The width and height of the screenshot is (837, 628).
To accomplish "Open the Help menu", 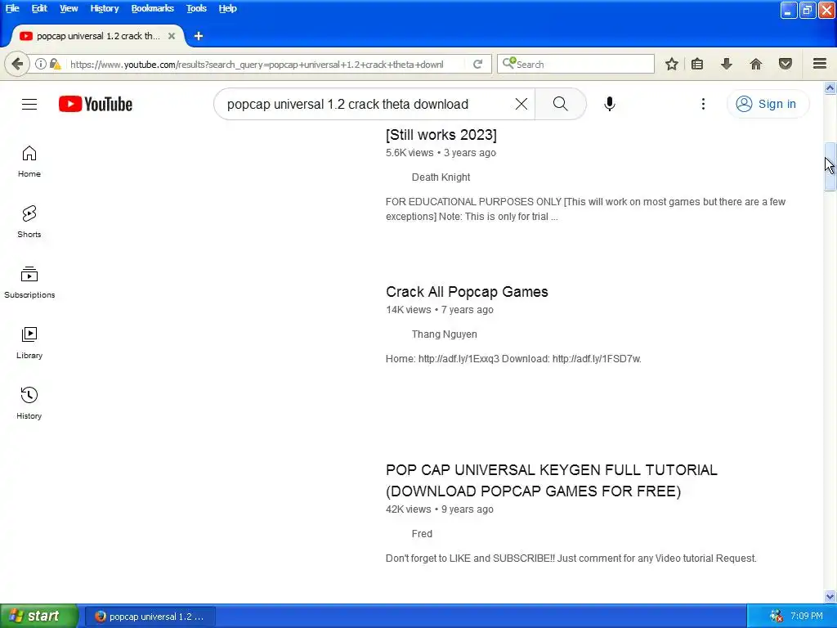I will point(227,8).
